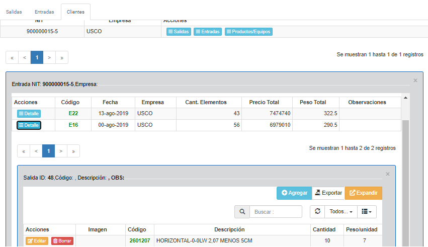This screenshot has height=247, width=428.
Task: Delete row with Borrar button
Action: (x=62, y=241)
